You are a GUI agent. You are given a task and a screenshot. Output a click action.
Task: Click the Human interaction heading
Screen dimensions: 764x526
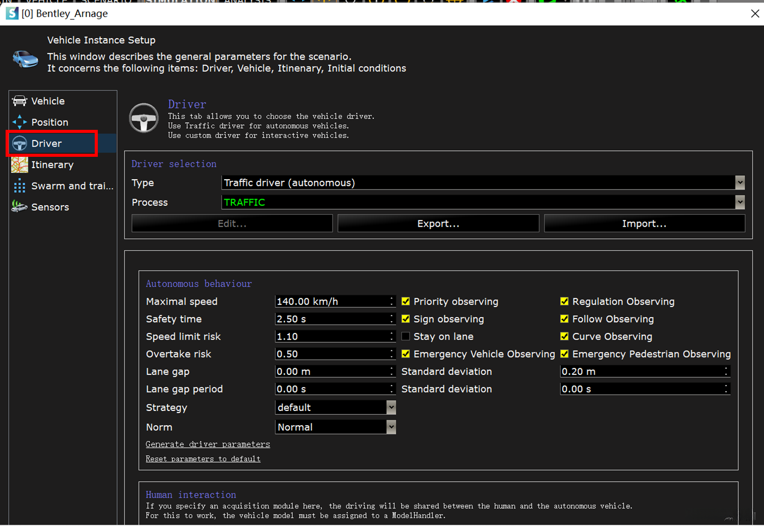(191, 494)
